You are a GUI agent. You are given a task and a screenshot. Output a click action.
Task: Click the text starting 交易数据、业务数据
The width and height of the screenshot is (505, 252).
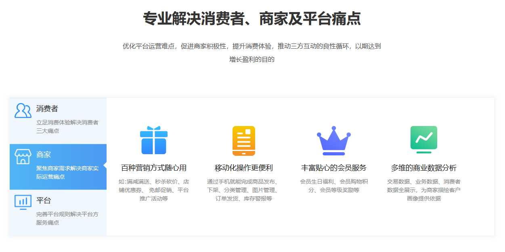(424, 190)
